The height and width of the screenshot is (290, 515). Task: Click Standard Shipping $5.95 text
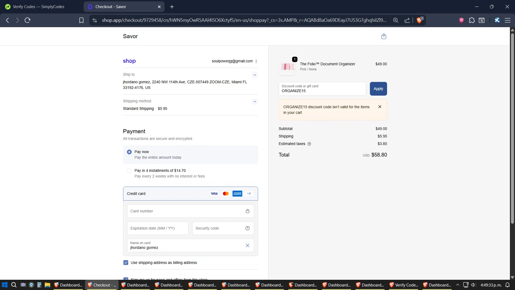pyautogui.click(x=145, y=109)
